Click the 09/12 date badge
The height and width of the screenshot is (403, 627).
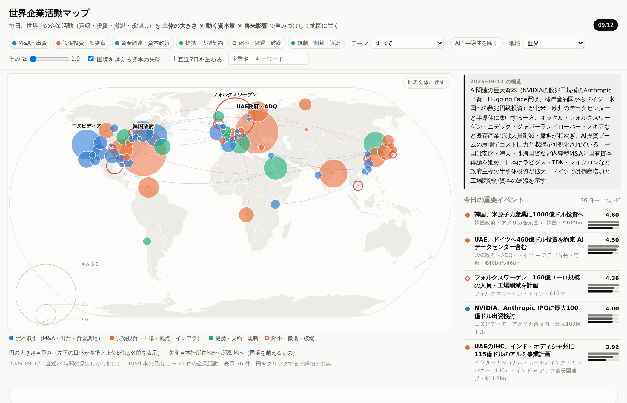606,25
